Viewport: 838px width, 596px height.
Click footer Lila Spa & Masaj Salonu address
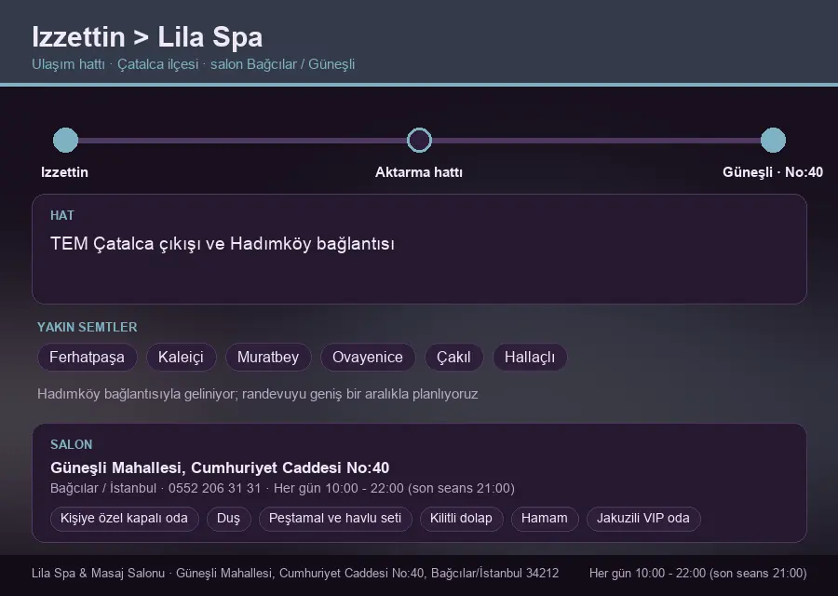[295, 573]
